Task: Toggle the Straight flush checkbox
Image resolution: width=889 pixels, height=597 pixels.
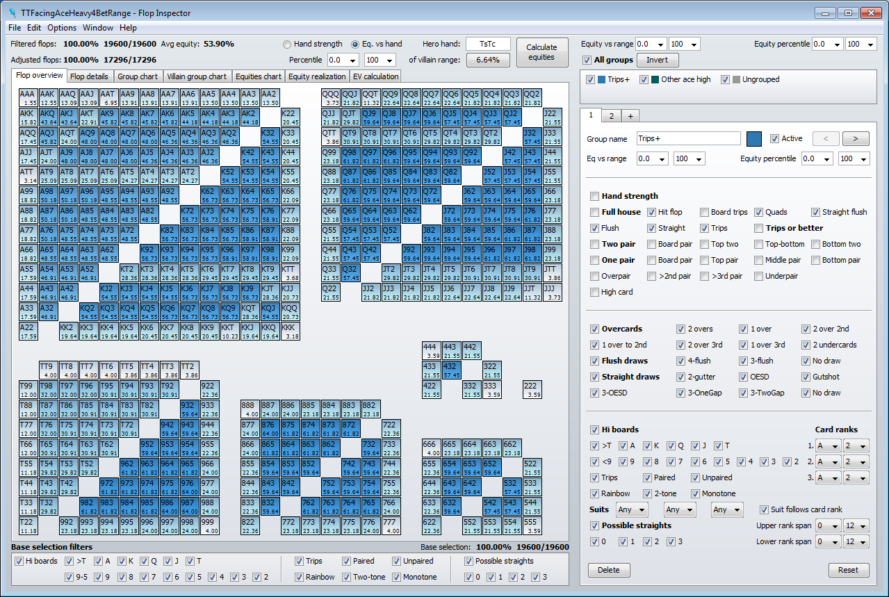Action: pos(815,212)
